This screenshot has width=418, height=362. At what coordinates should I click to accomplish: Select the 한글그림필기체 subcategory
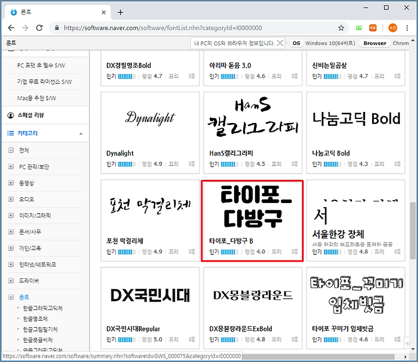pyautogui.click(x=40, y=330)
